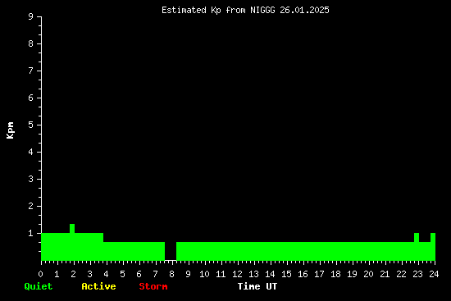Click the y-axis tick label 5
Viewport: 451px width, 301px height.
pos(31,125)
